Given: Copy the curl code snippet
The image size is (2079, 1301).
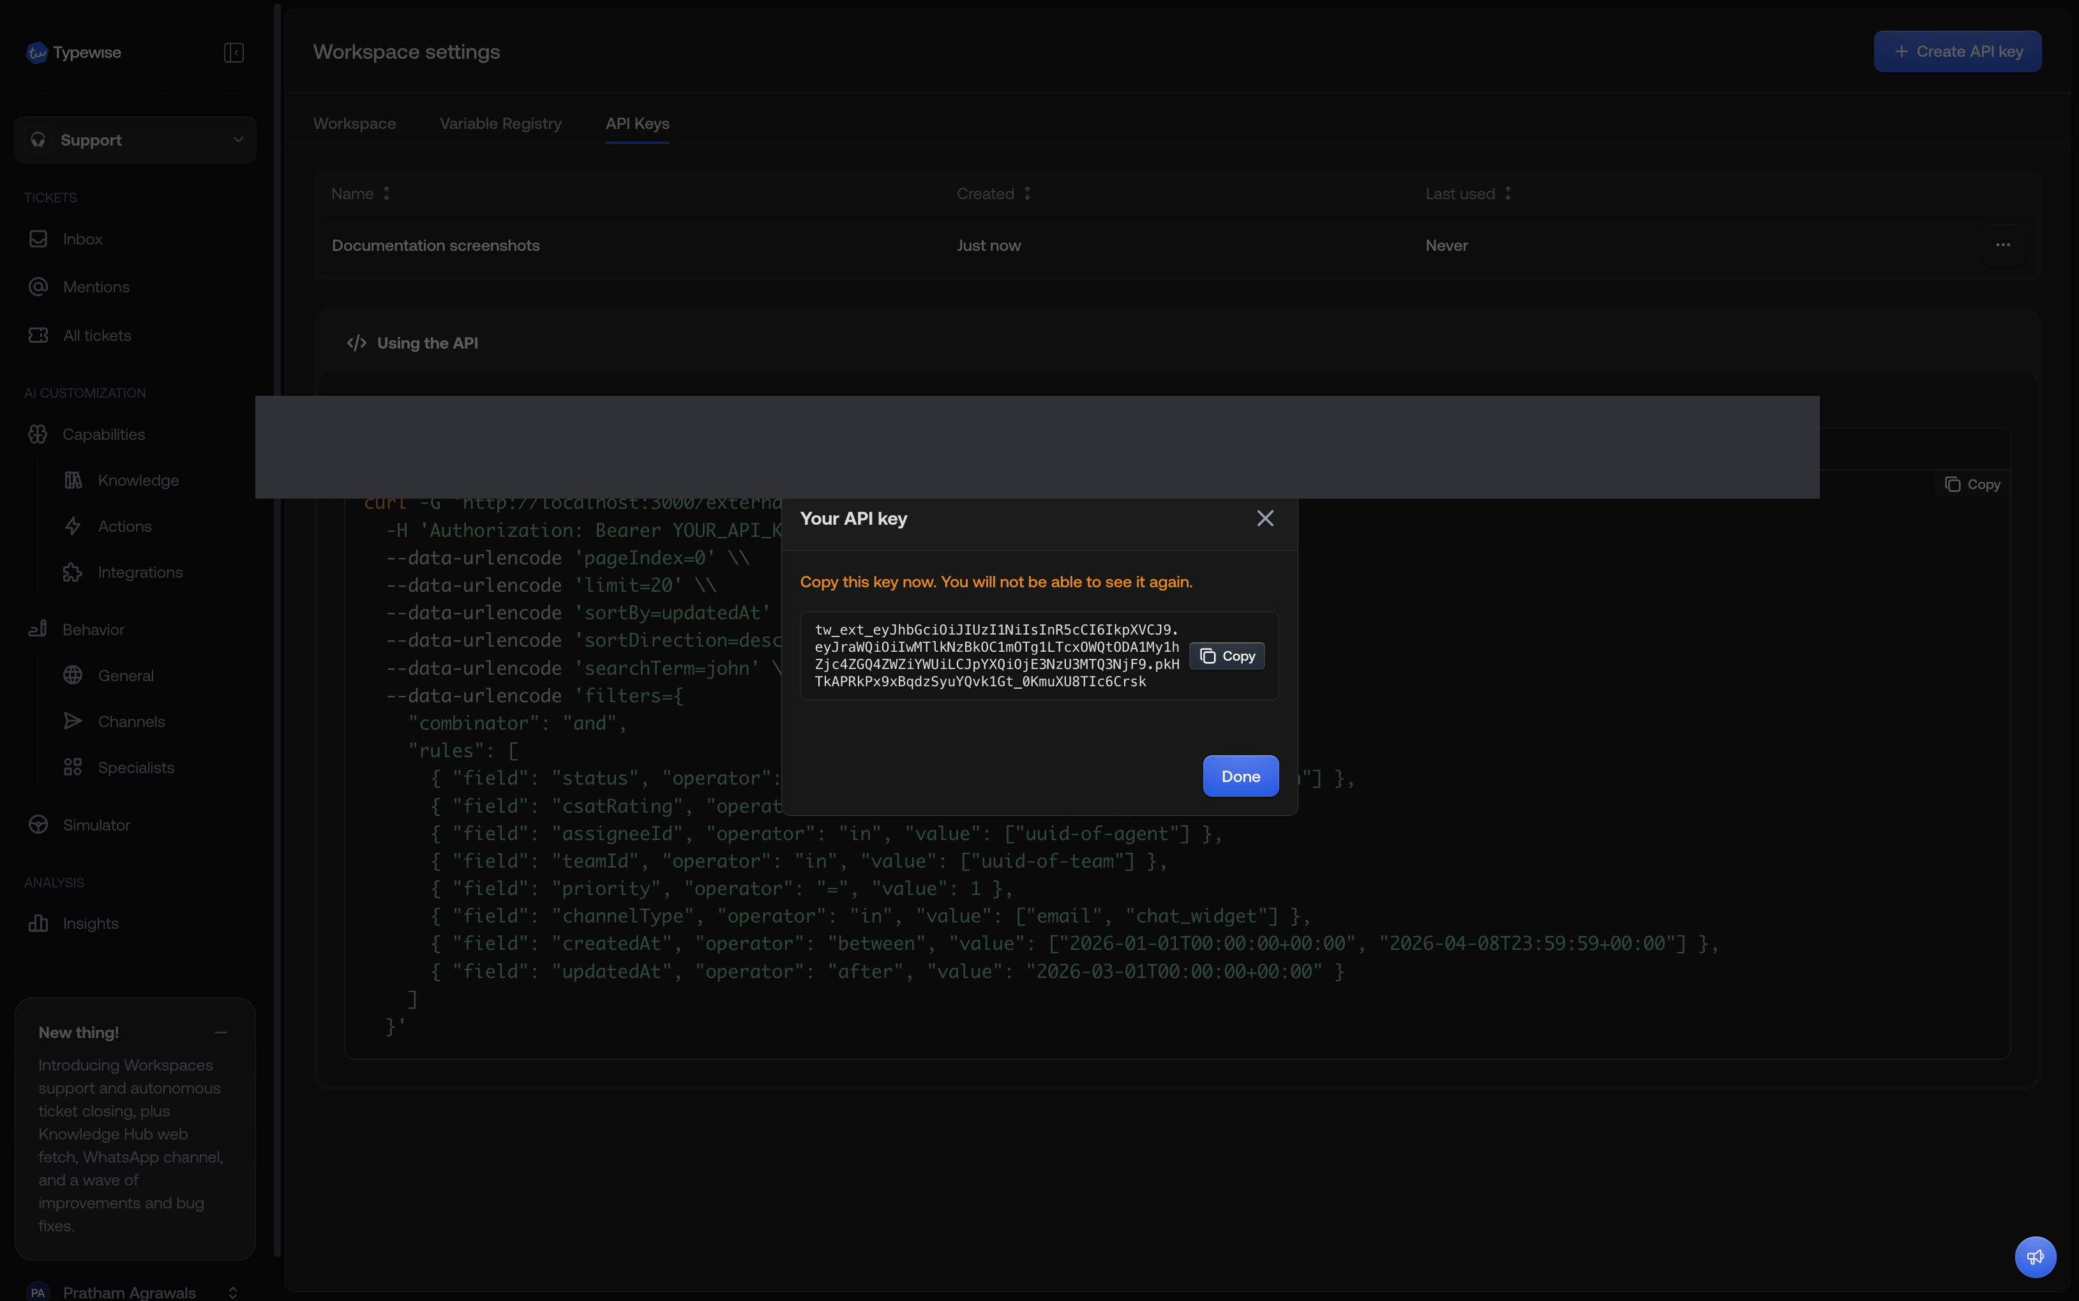Looking at the screenshot, I should tap(1973, 485).
